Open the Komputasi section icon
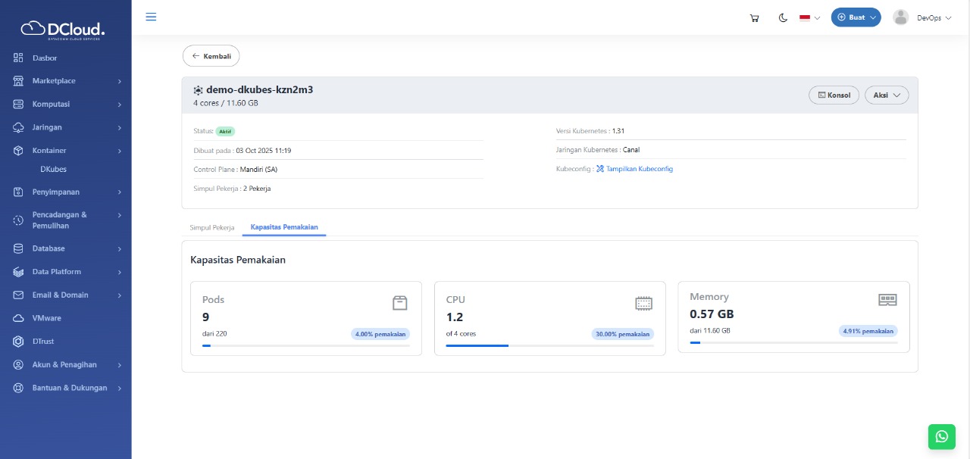 [17, 104]
